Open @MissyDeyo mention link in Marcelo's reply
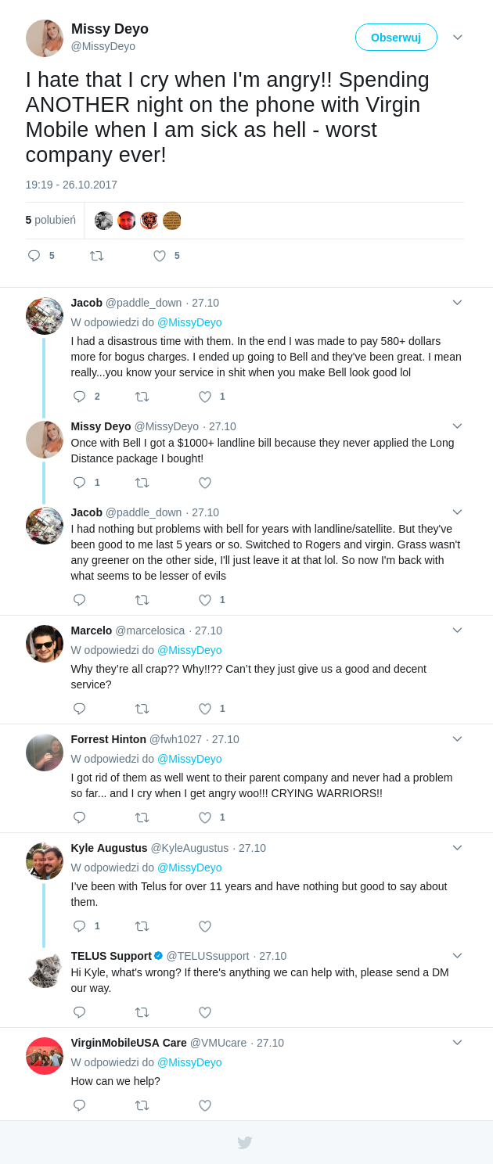The width and height of the screenshot is (493, 1164). 189,650
